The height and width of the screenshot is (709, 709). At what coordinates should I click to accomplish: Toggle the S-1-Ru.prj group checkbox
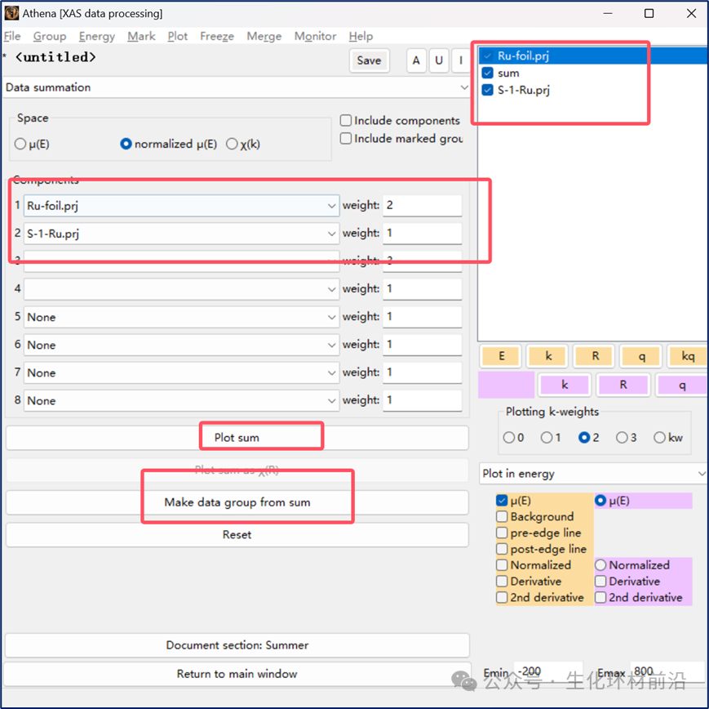[x=487, y=90]
